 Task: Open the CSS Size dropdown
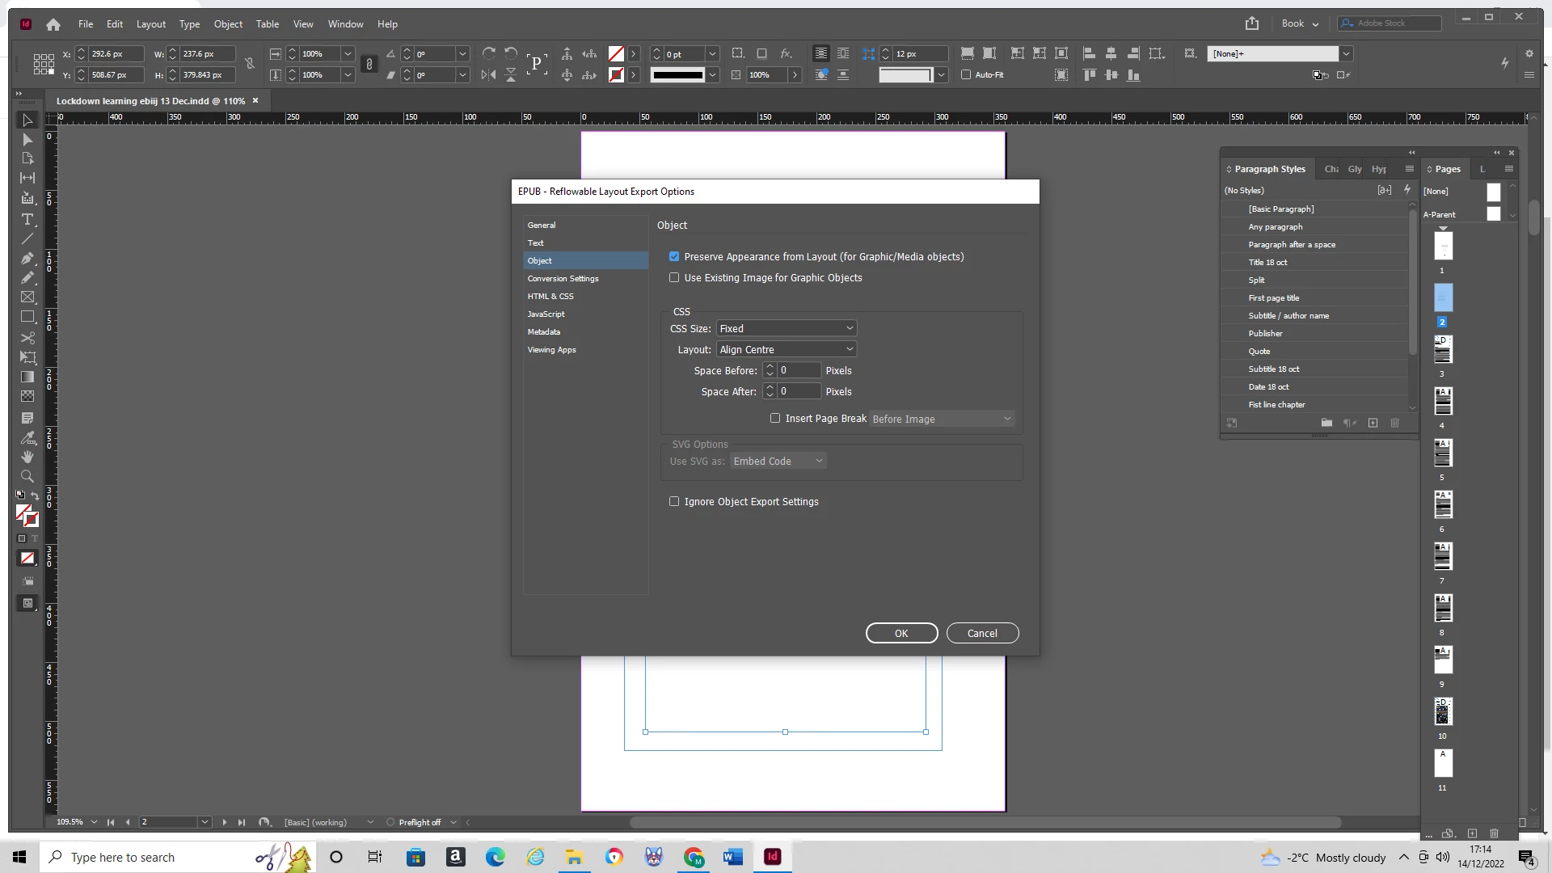[x=786, y=328]
